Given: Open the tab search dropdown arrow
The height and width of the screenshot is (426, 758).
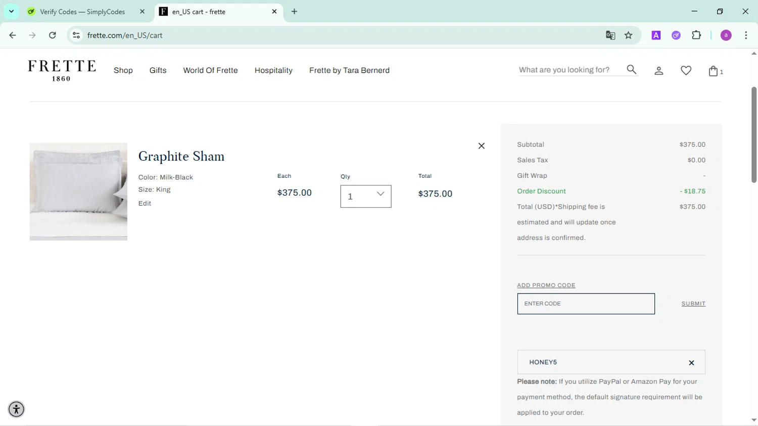Looking at the screenshot, I should 11,12.
